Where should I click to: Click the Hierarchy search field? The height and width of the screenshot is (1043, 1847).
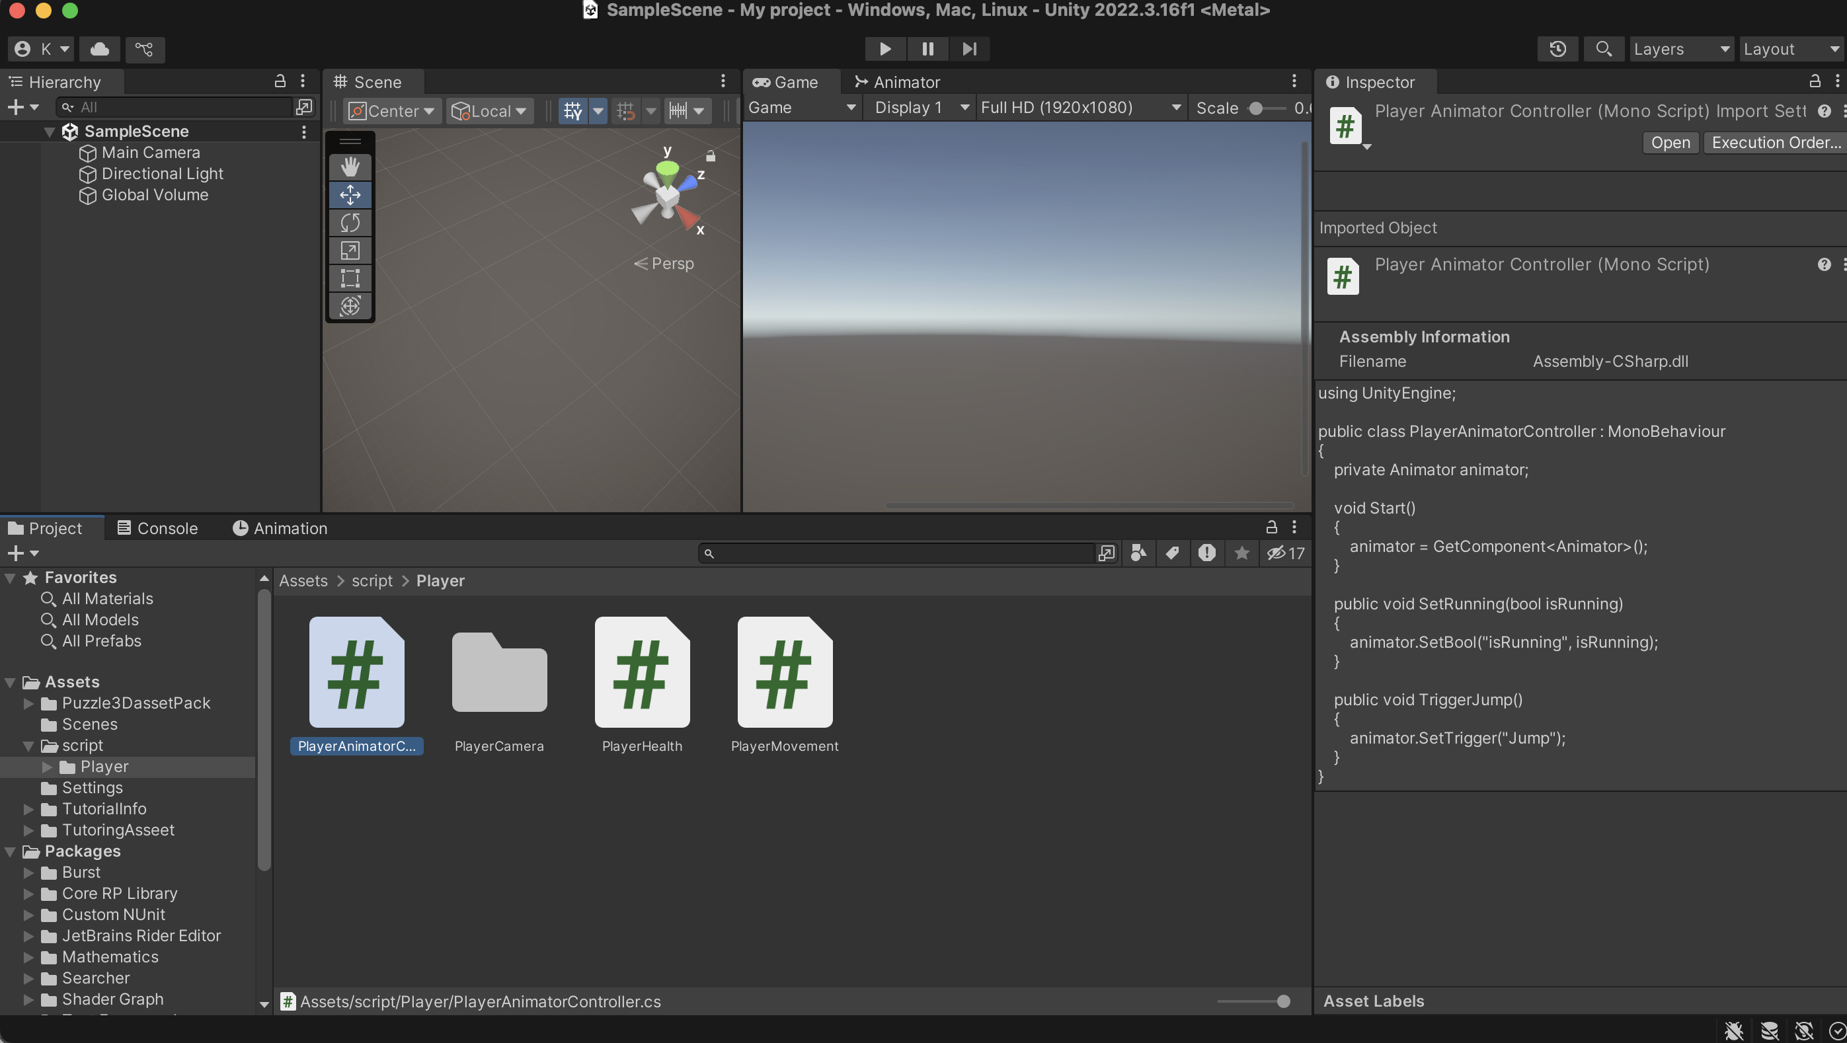click(x=176, y=107)
